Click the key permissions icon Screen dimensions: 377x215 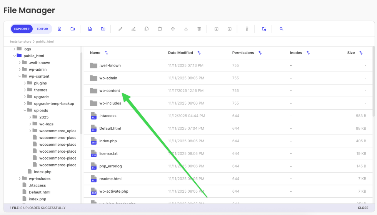(x=247, y=29)
